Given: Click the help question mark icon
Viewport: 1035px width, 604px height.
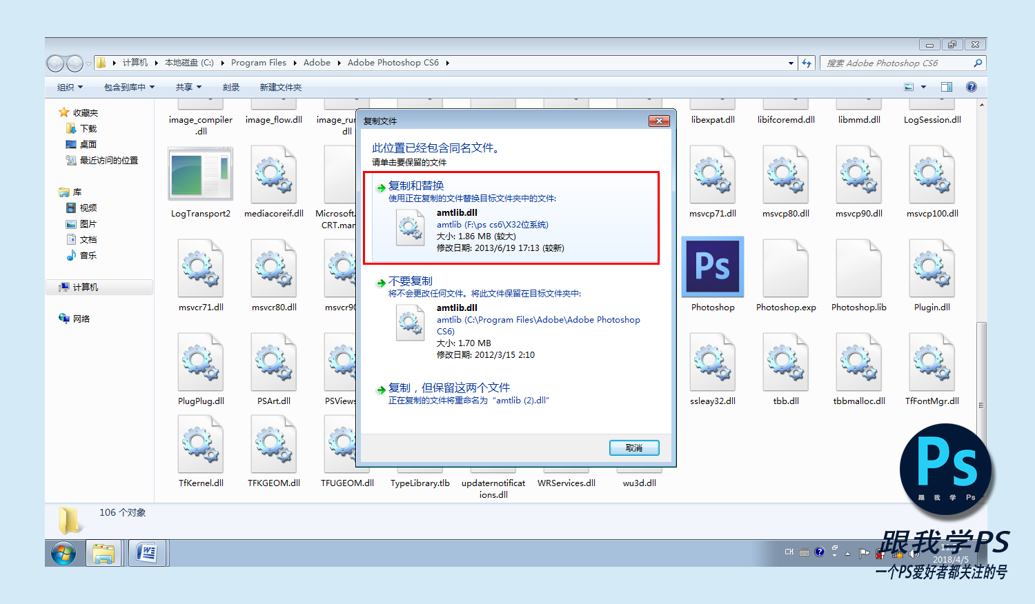Looking at the screenshot, I should click(972, 87).
